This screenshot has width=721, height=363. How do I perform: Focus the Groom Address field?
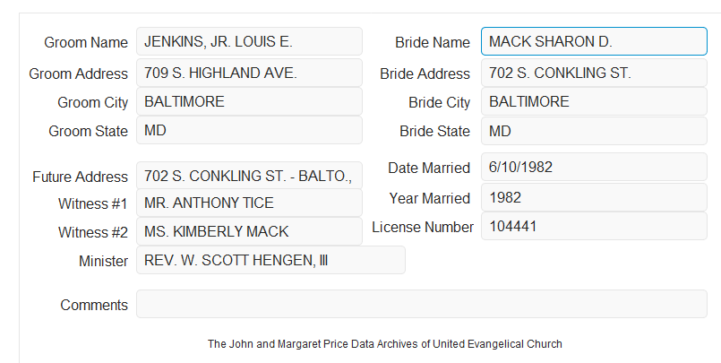point(249,73)
